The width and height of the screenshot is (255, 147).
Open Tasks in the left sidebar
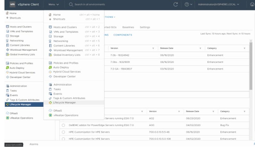click(13, 91)
